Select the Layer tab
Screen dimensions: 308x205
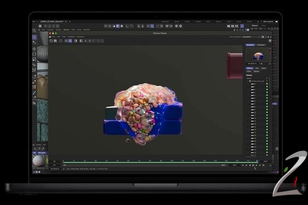(263, 68)
